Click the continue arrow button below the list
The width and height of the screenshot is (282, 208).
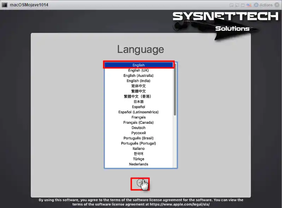point(140,183)
